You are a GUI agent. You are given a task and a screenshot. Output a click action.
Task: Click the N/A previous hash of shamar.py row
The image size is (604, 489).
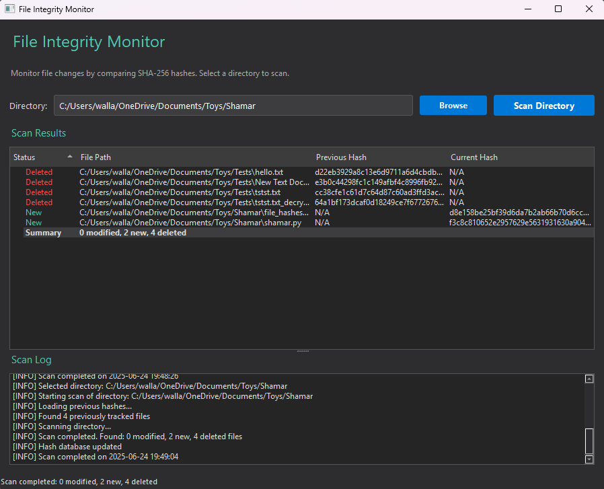click(x=322, y=223)
